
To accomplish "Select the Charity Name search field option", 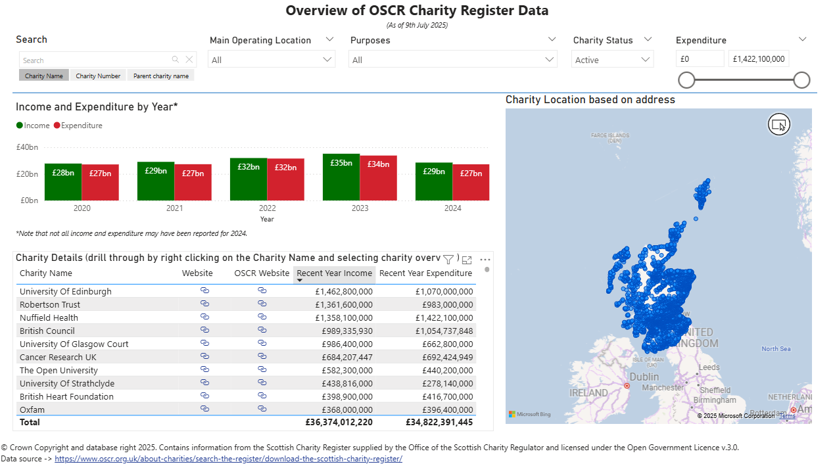I will click(44, 76).
